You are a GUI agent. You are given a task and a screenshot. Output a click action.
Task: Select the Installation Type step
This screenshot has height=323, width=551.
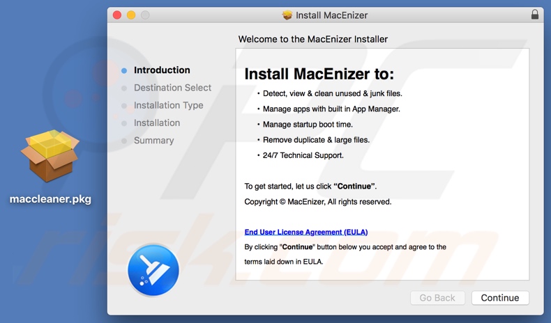click(x=168, y=105)
